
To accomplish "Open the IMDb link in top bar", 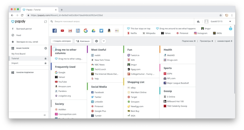I will point(217,33).
